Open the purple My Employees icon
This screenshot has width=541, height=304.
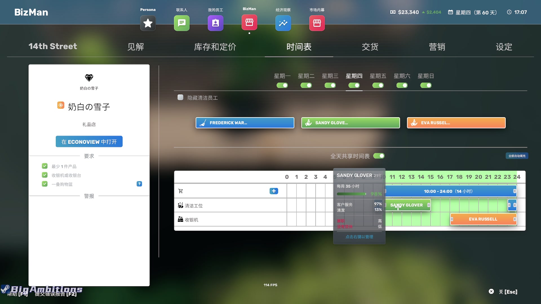(215, 23)
